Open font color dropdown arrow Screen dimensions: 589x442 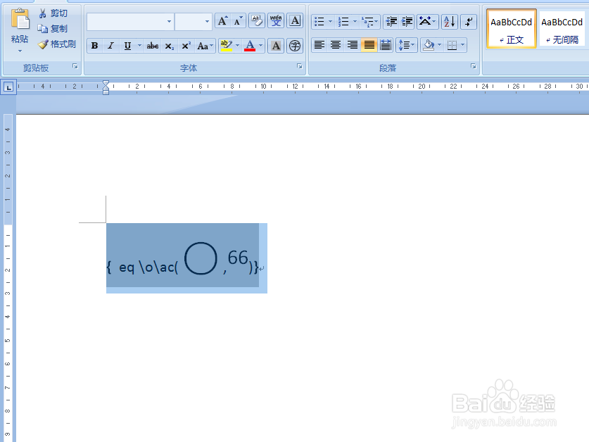(260, 46)
